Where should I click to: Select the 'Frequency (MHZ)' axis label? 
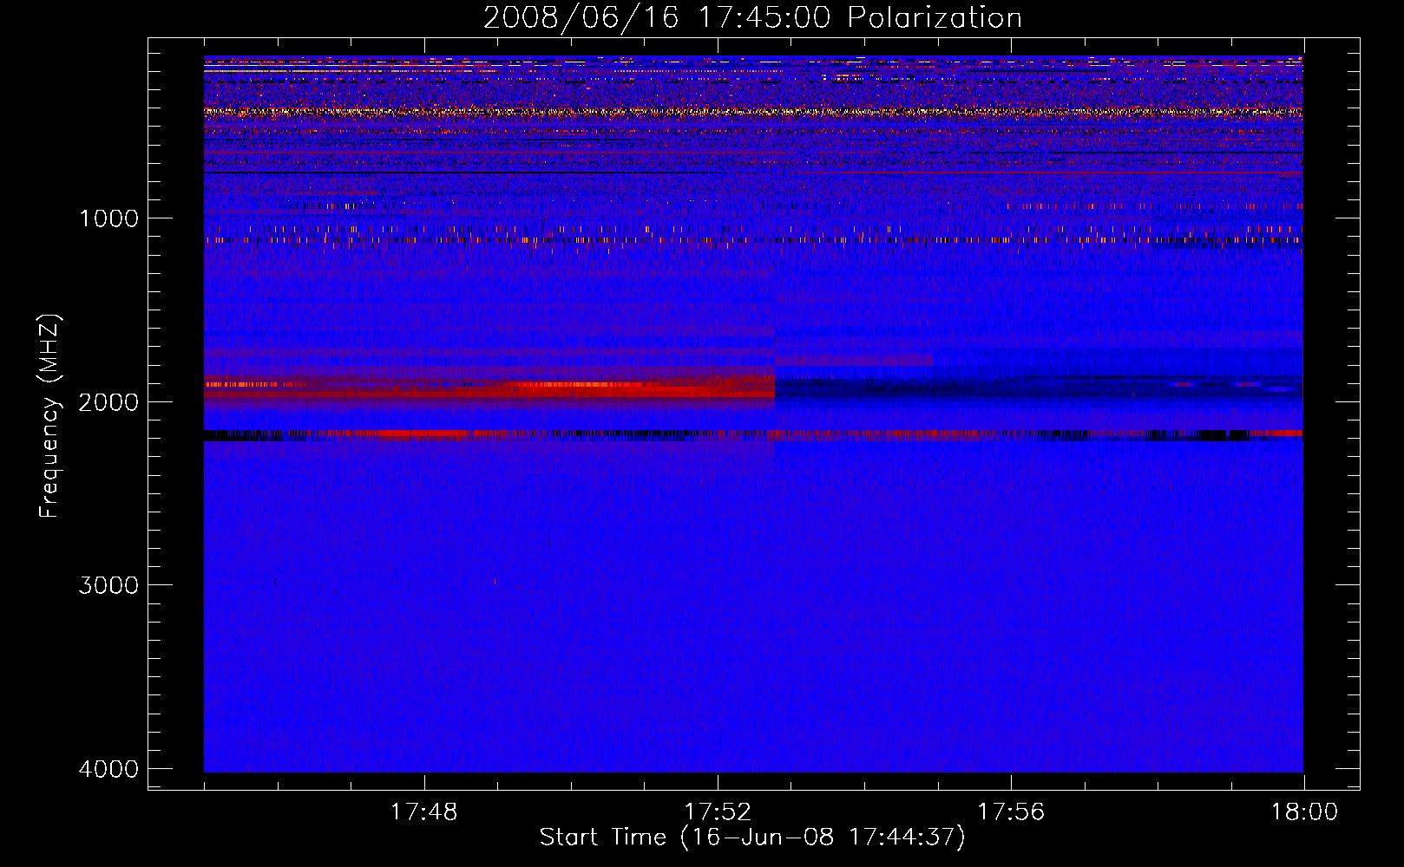(50, 415)
